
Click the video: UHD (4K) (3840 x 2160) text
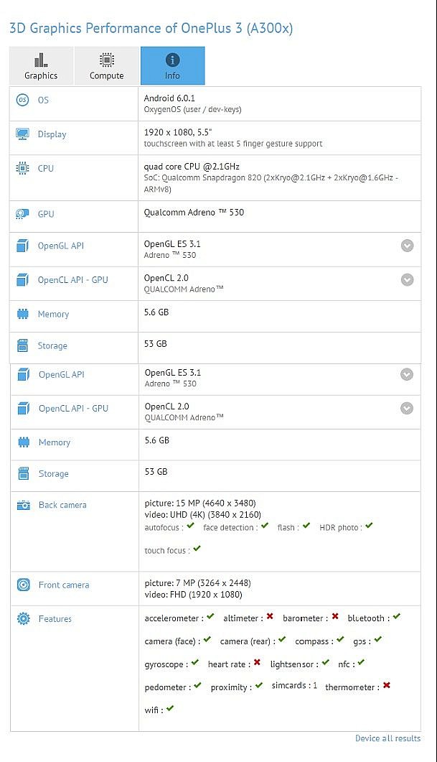[203, 515]
